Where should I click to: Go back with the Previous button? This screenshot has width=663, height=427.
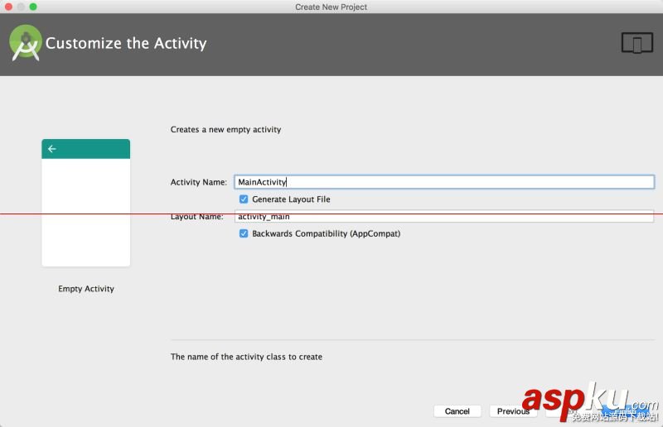click(x=513, y=411)
